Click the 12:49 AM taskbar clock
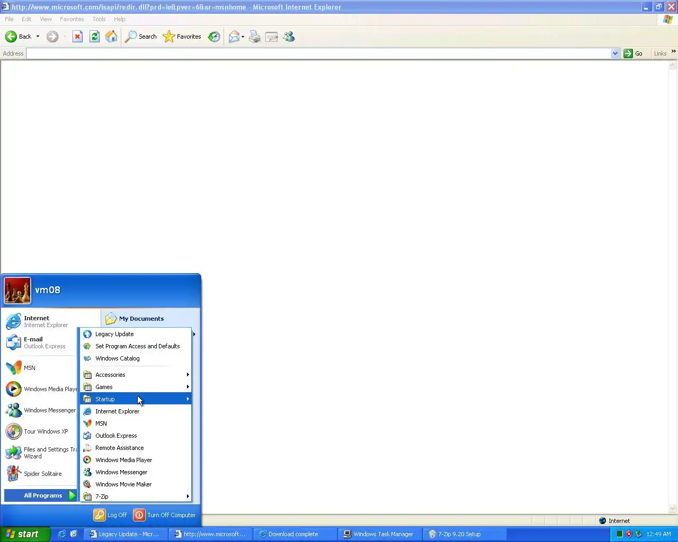 [658, 534]
